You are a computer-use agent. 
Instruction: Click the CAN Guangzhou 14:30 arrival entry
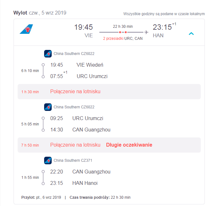pyautogui.click(x=80, y=130)
